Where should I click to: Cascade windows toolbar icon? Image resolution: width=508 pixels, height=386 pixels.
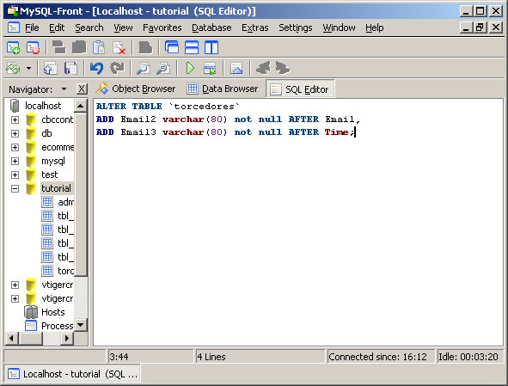172,47
